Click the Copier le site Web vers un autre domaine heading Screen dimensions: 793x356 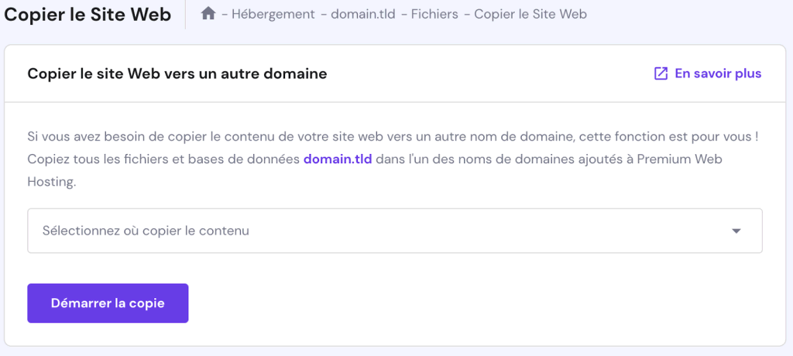pos(177,74)
